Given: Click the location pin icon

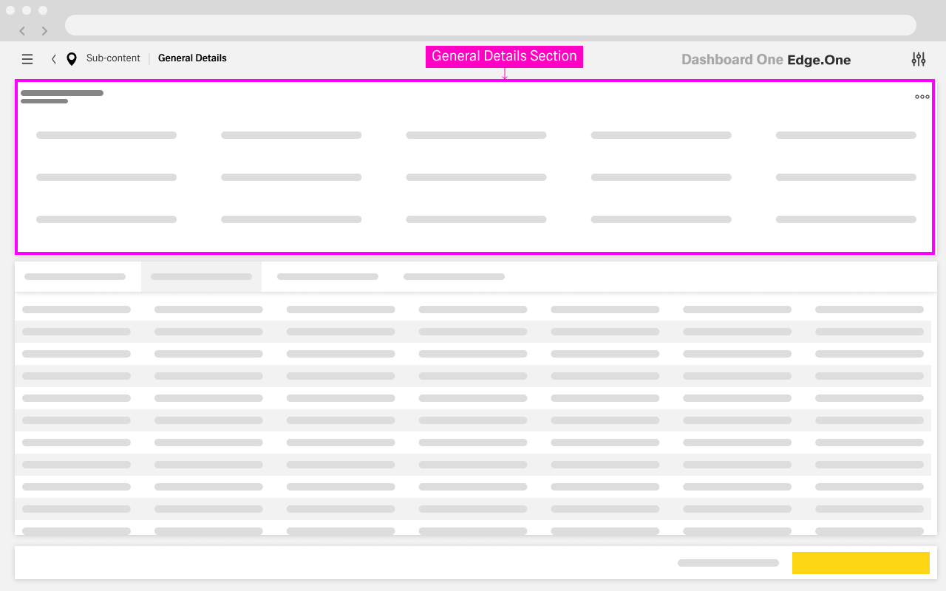Looking at the screenshot, I should click(72, 59).
